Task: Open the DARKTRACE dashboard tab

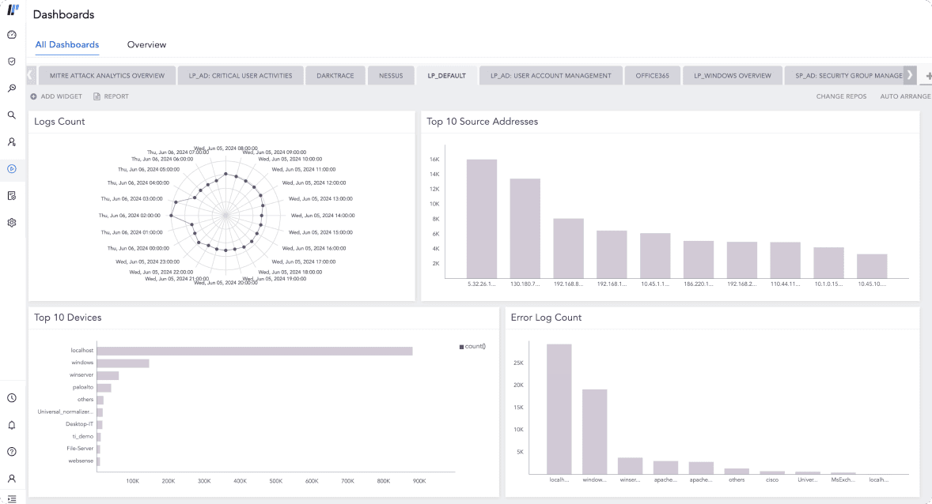Action: 335,76
